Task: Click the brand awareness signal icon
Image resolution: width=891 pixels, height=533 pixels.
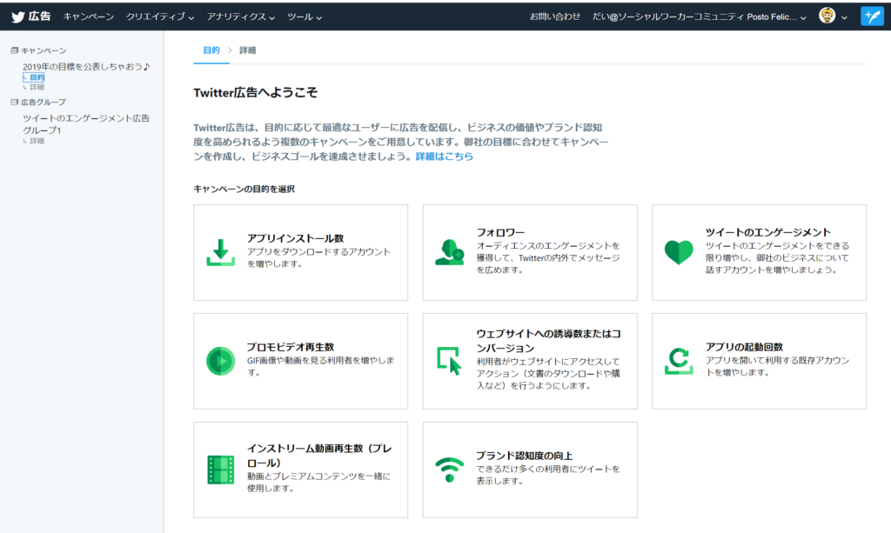Action: pos(450,470)
